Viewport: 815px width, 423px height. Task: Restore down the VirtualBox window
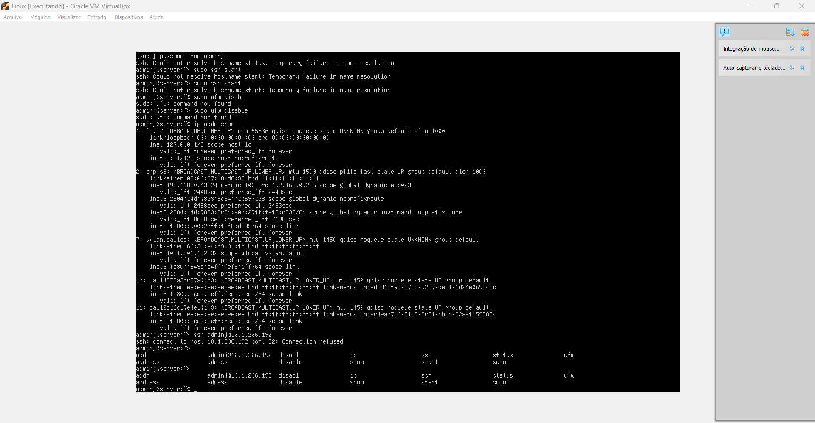pos(777,6)
